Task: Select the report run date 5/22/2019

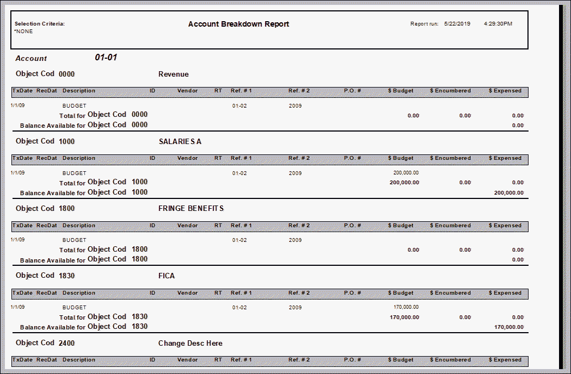Action: [457, 24]
